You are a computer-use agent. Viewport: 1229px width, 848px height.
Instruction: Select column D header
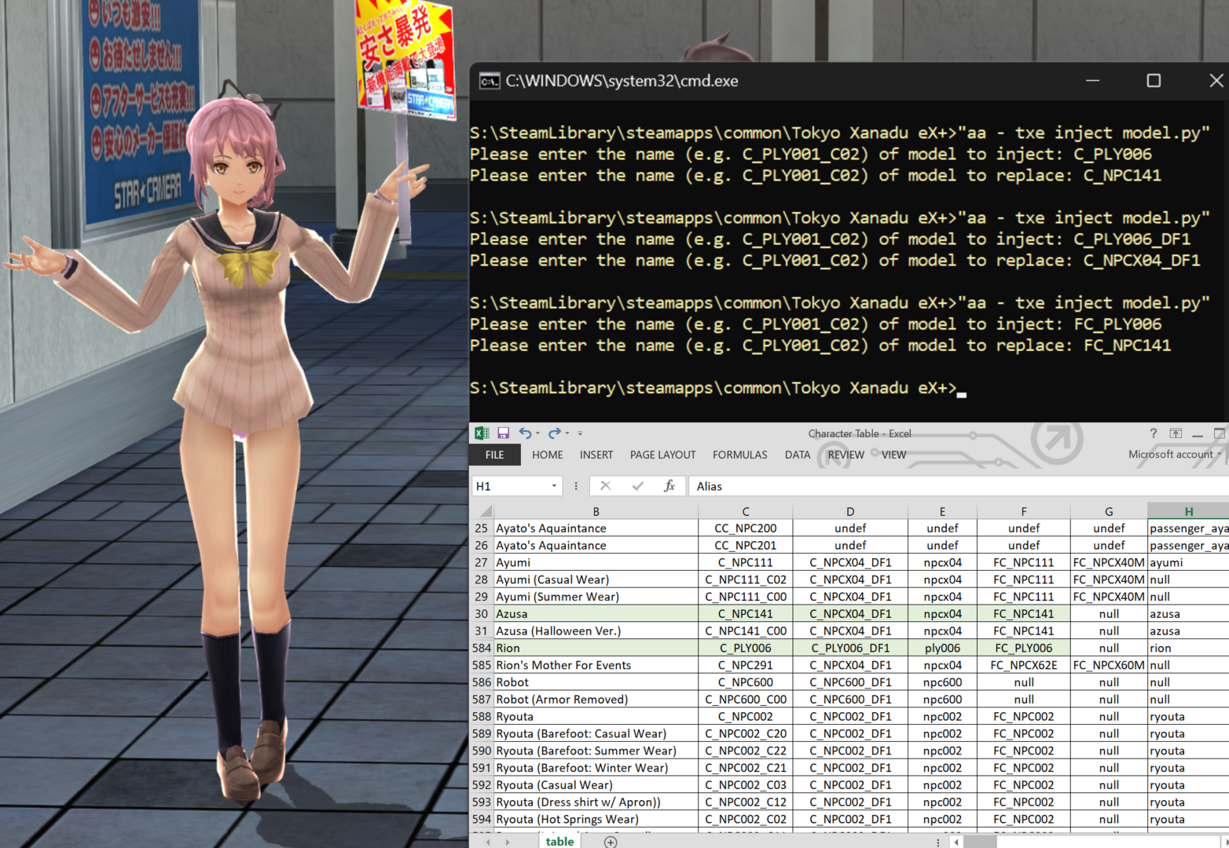click(850, 511)
